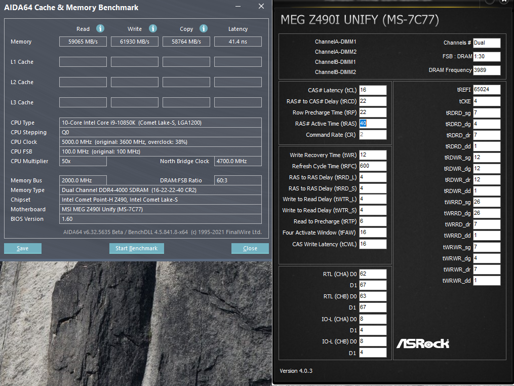The height and width of the screenshot is (386, 514).
Task: Click the tREFI 65024 field
Action: tap(487, 90)
